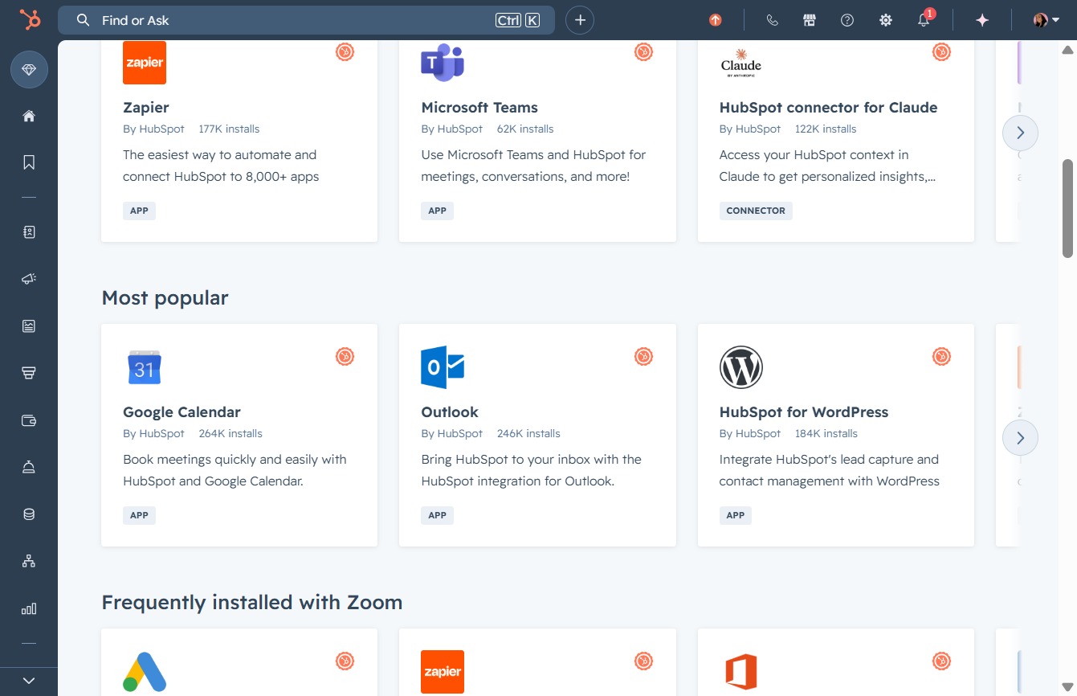Click the WordPress logo

pyautogui.click(x=740, y=367)
